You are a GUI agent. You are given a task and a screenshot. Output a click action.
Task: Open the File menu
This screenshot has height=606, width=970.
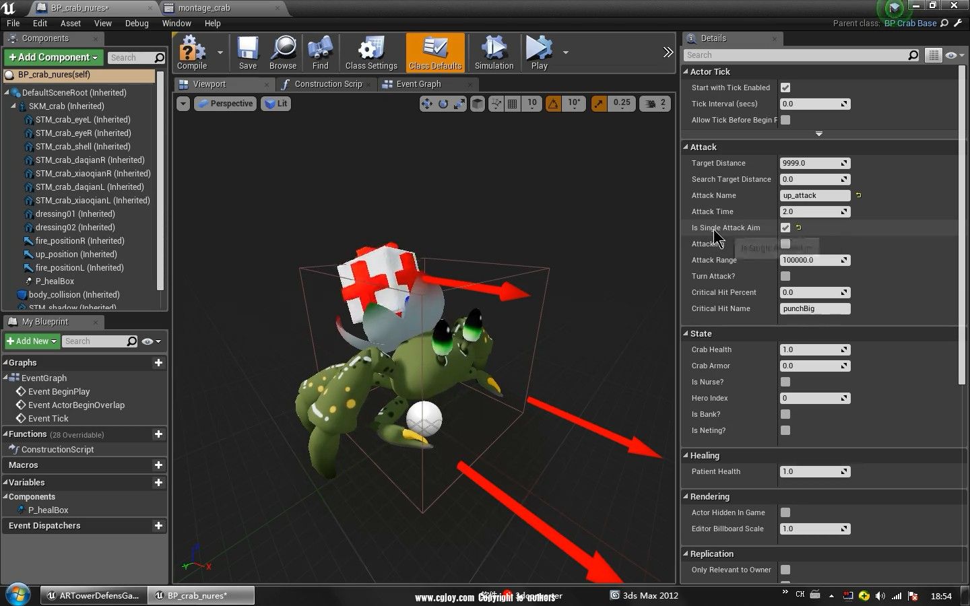13,23
